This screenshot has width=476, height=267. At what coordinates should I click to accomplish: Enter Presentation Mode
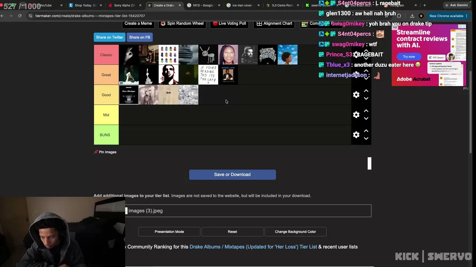click(x=169, y=232)
